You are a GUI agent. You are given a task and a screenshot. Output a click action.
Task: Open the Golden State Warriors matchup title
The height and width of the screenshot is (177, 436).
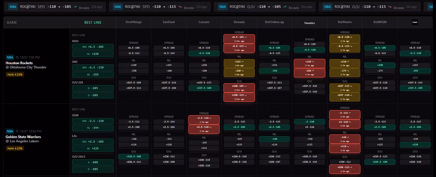point(23,137)
